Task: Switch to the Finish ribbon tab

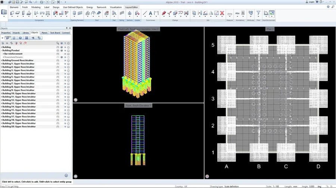Action: (25, 7)
